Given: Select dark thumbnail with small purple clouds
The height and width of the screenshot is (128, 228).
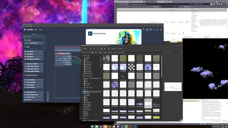Looking at the screenshot, I should 123,76.
